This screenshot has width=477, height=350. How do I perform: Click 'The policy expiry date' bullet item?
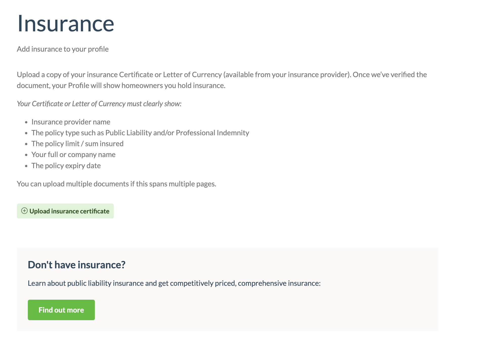point(66,166)
